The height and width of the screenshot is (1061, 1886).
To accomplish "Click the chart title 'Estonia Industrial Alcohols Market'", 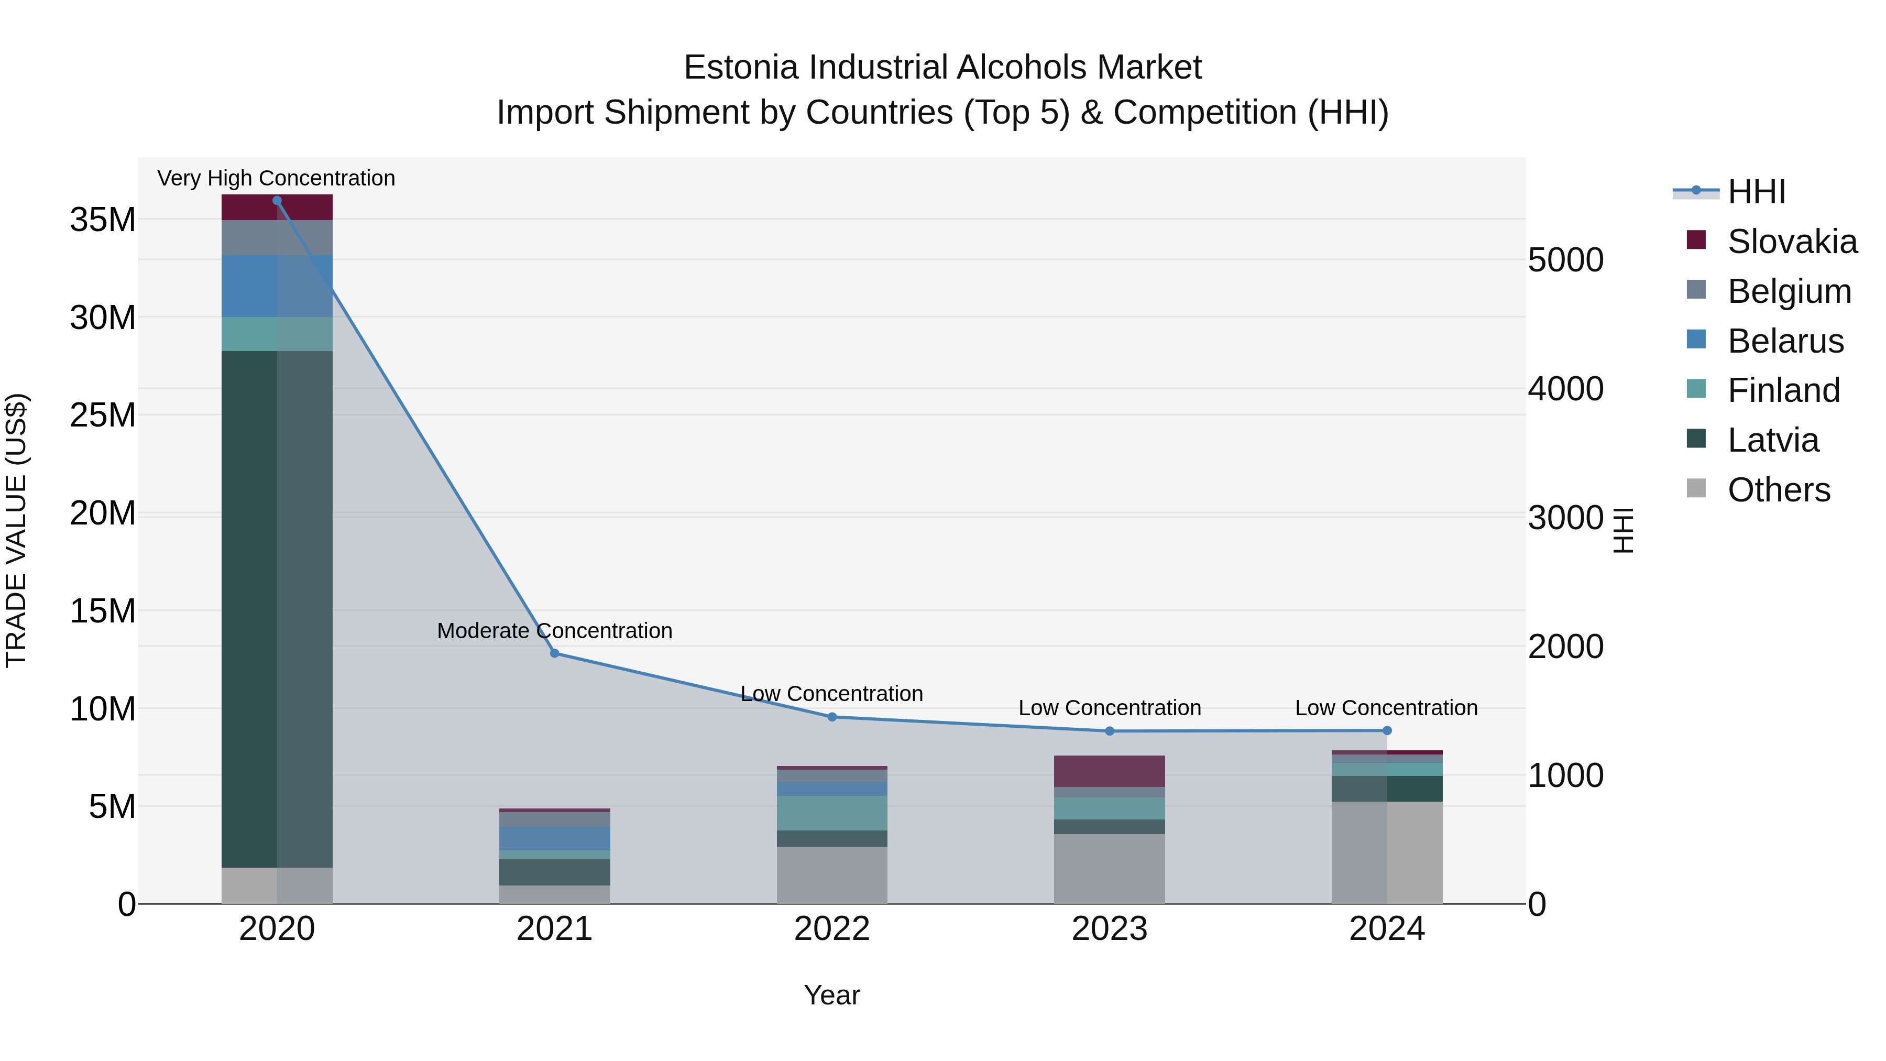I will click(x=942, y=68).
